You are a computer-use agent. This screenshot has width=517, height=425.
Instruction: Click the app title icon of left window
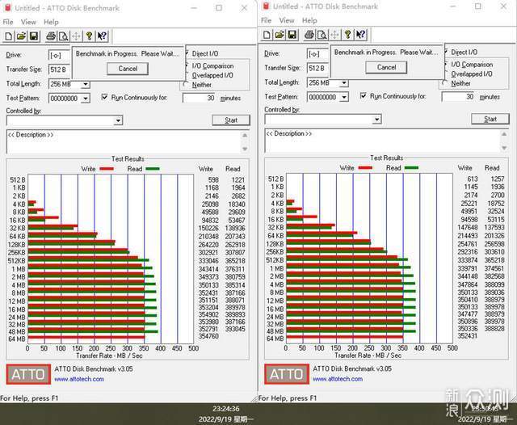click(x=7, y=8)
